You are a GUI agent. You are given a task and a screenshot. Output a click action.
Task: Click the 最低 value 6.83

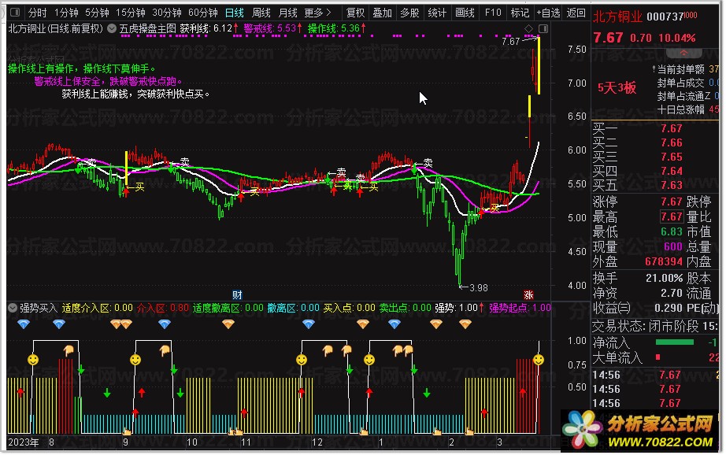(x=672, y=231)
